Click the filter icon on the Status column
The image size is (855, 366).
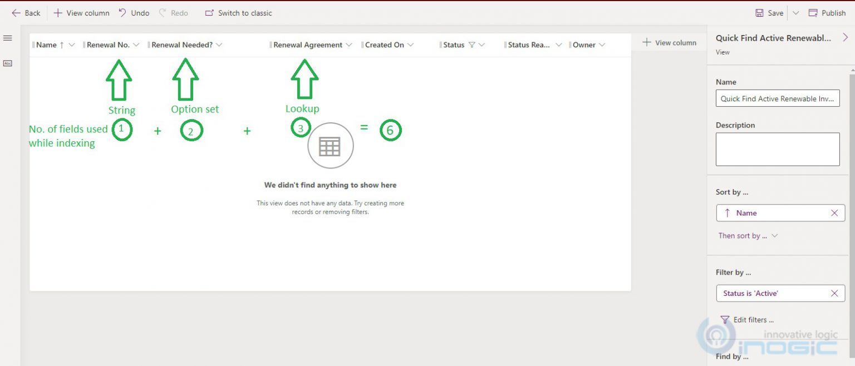coord(473,44)
